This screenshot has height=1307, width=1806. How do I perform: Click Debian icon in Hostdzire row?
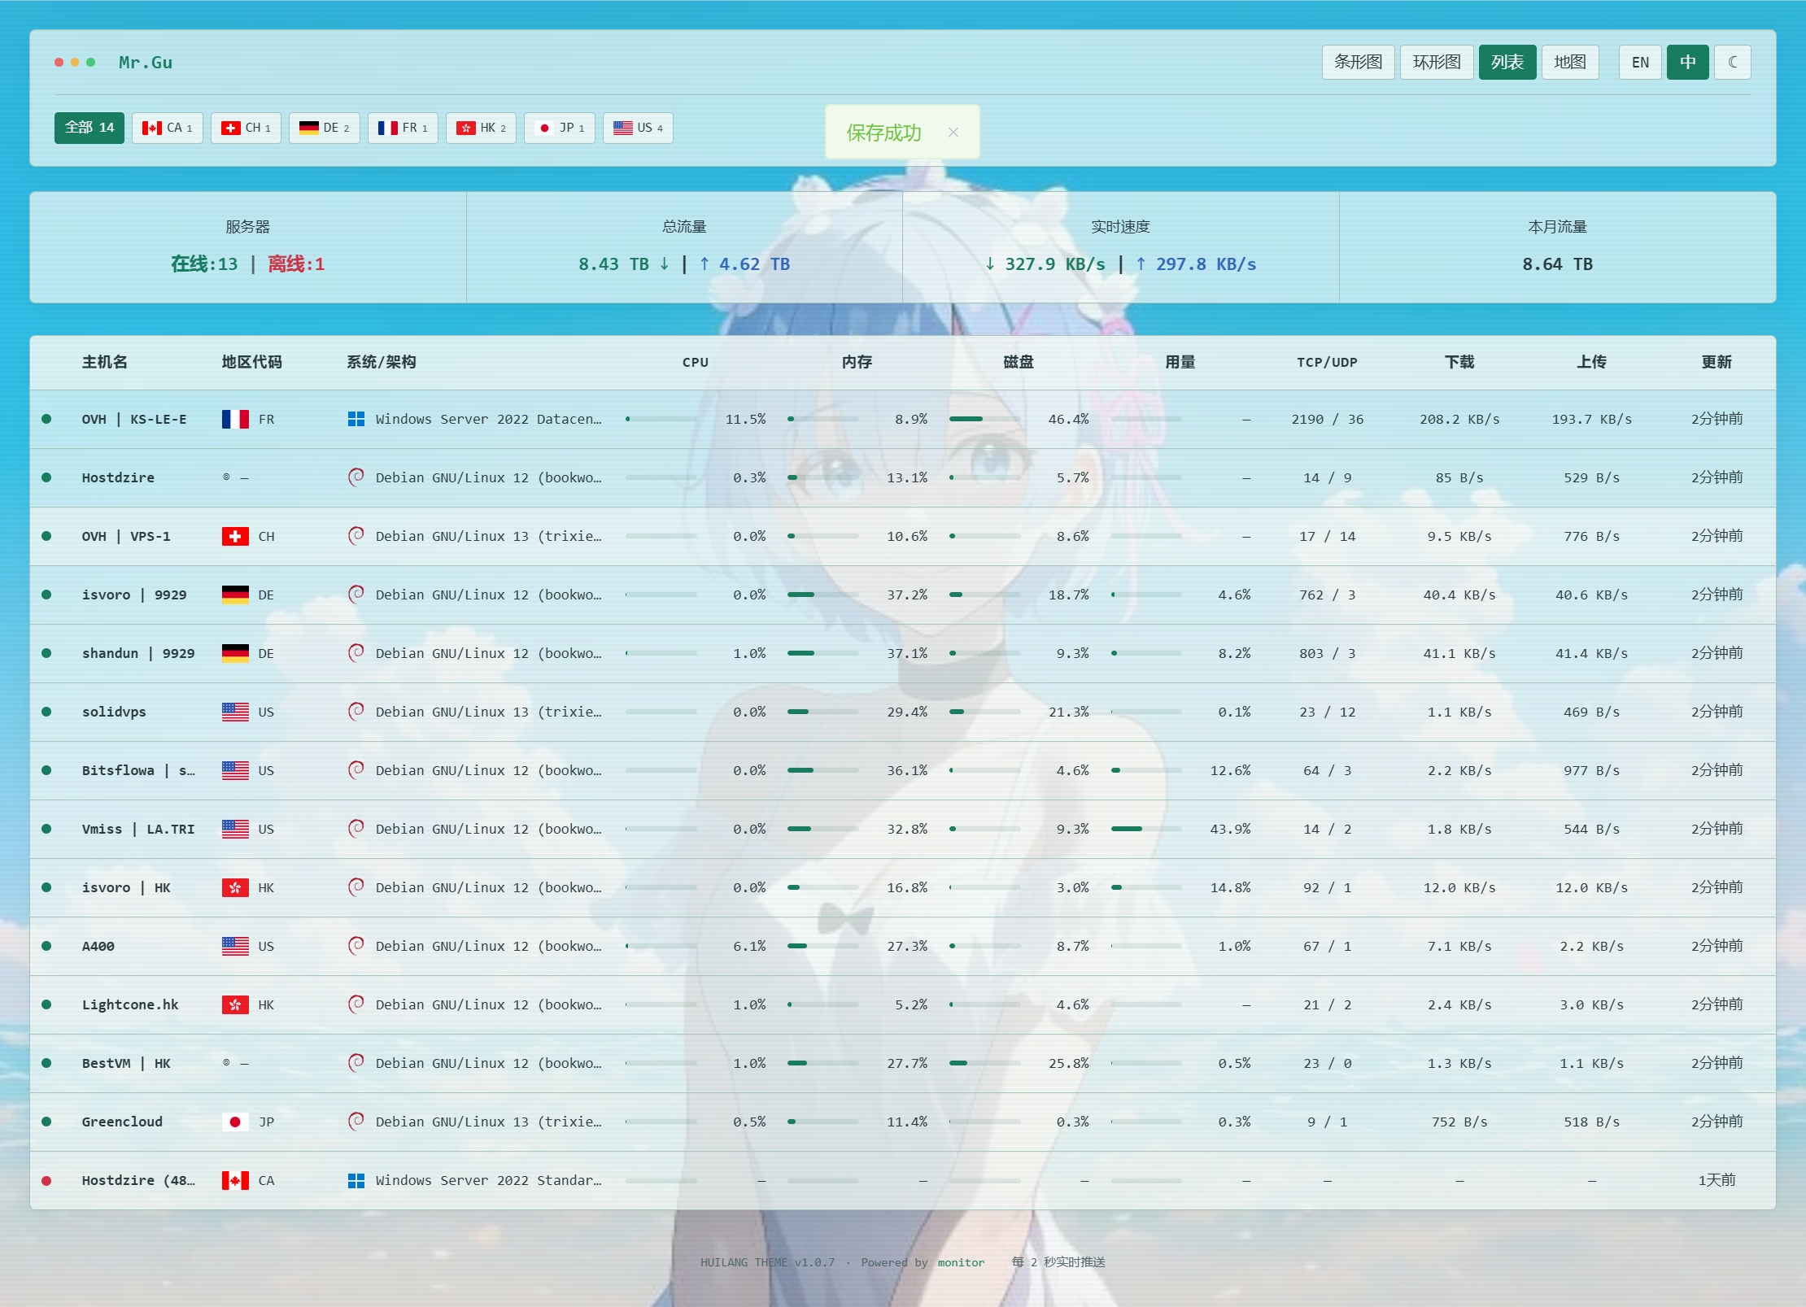click(x=356, y=477)
